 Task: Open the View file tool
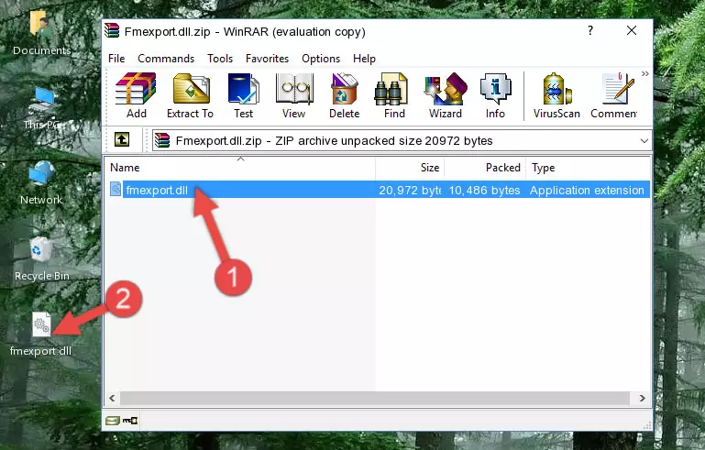tap(294, 95)
